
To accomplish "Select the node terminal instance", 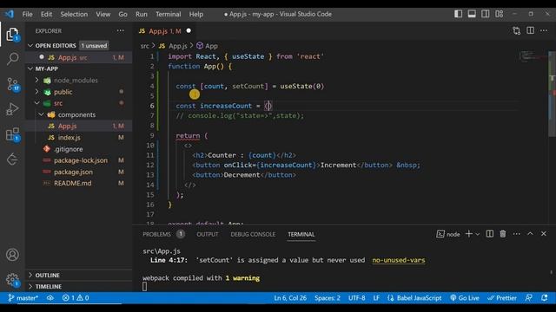I will tap(448, 234).
